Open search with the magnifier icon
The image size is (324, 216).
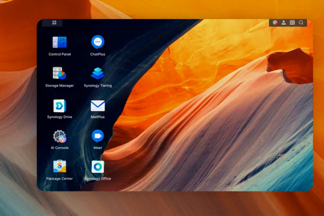pyautogui.click(x=301, y=23)
